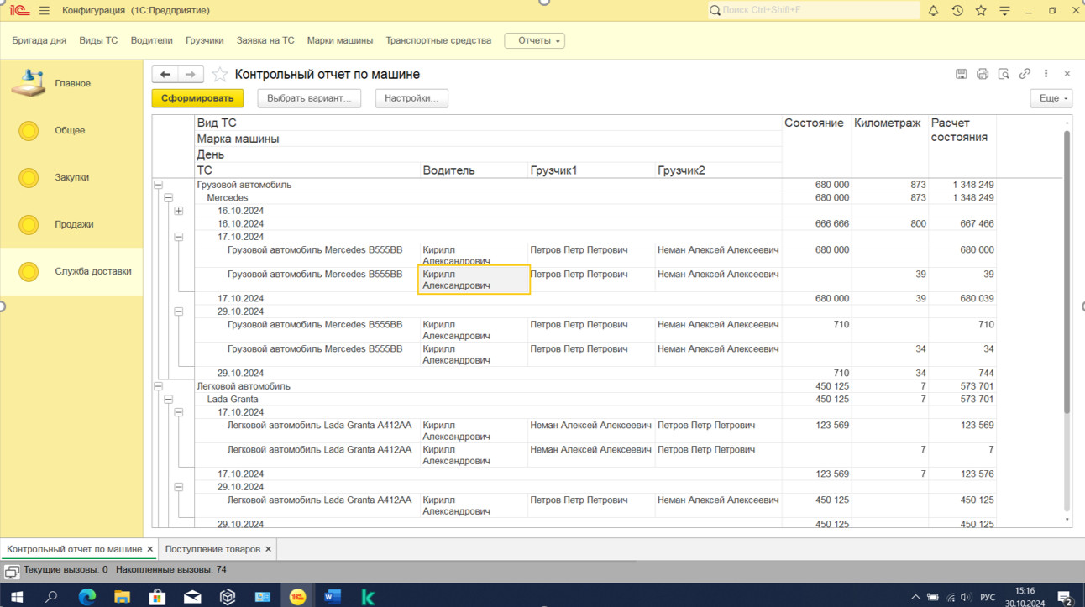
Task: Go back with the left arrow
Action: tap(165, 75)
